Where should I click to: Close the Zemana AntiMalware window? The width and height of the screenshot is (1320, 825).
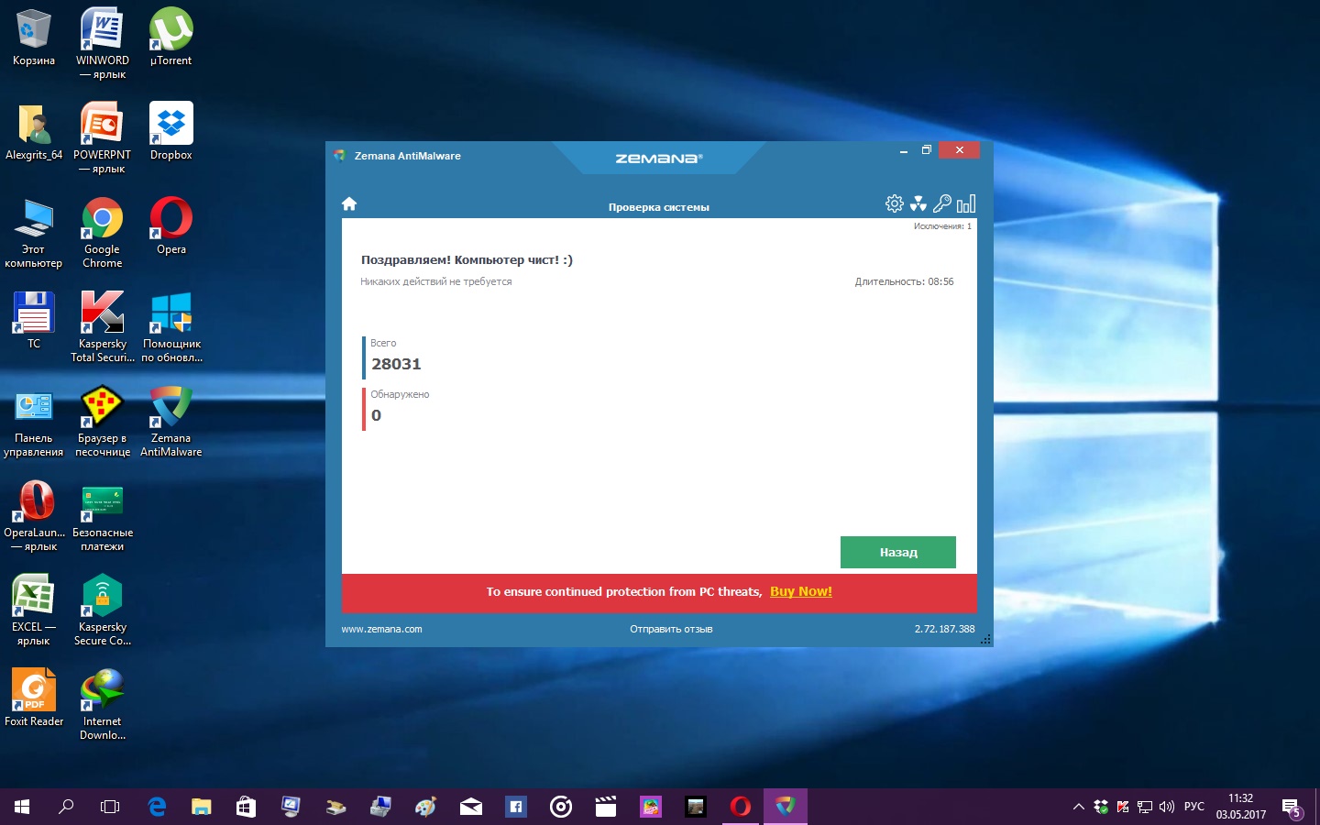coord(959,150)
